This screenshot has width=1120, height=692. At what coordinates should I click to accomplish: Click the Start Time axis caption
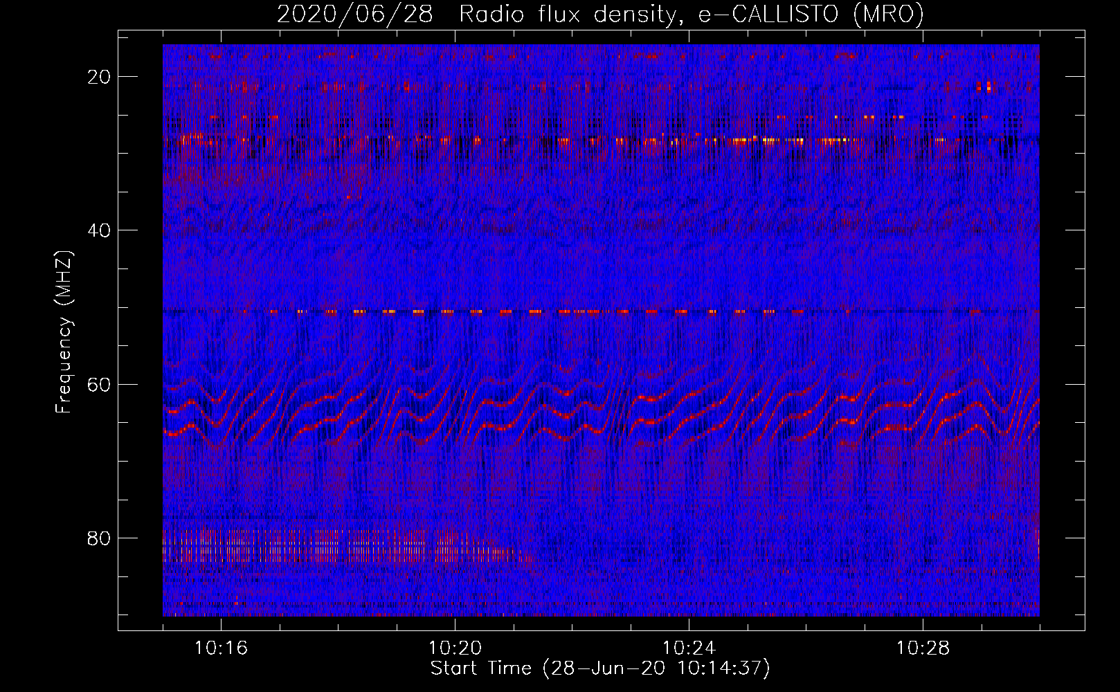600,668
